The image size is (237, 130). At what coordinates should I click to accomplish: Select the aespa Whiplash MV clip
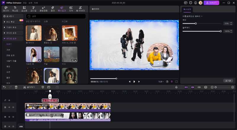(x=68, y=117)
